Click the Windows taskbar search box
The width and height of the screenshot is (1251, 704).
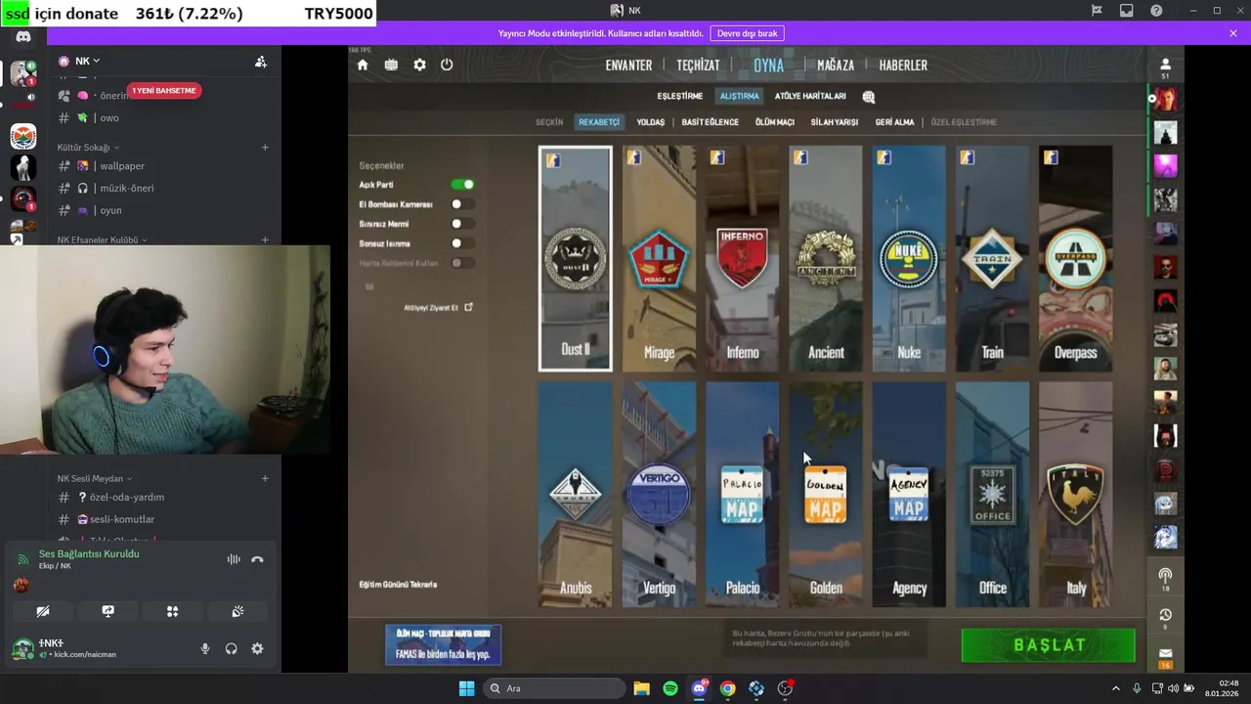click(x=554, y=688)
